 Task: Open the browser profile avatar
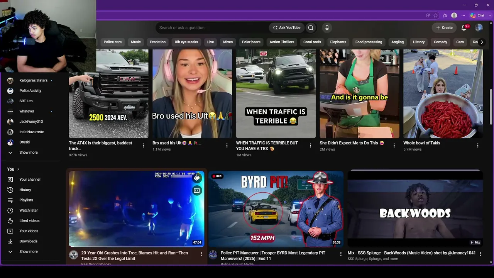click(x=454, y=15)
